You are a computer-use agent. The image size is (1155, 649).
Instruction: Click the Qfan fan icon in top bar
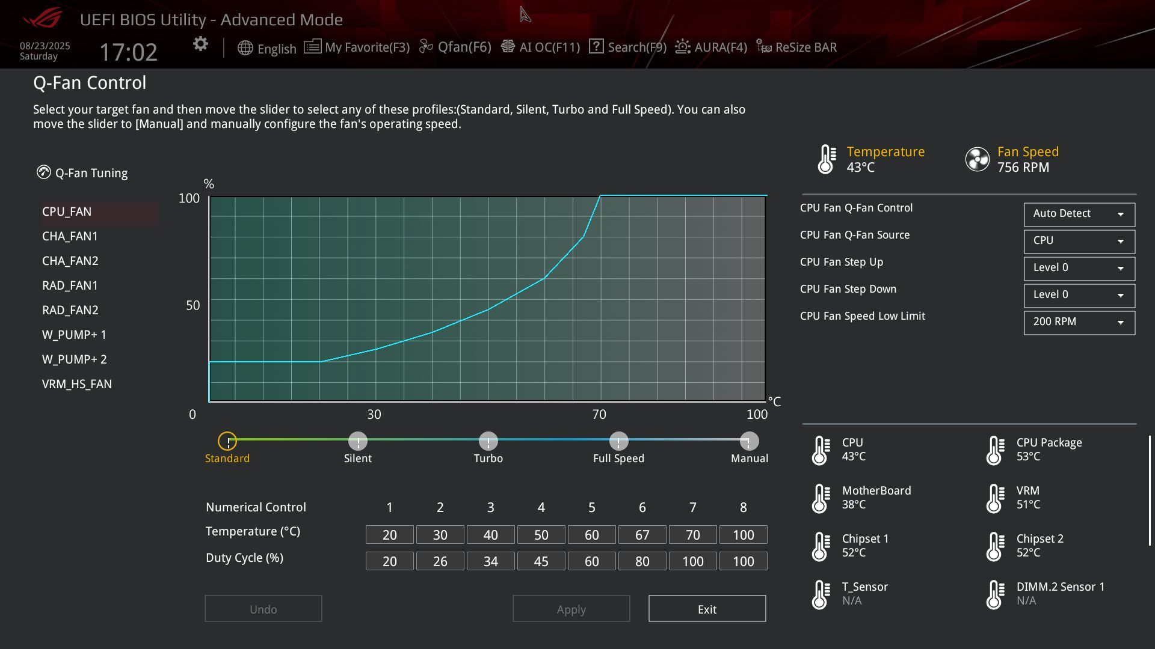(x=426, y=47)
